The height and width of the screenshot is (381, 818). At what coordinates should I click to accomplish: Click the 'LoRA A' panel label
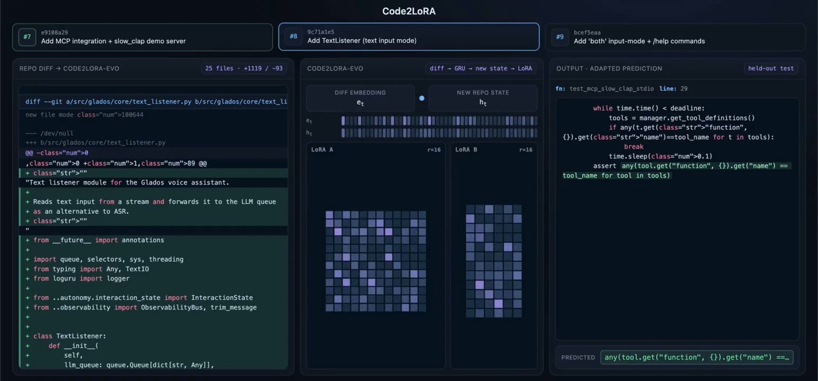pyautogui.click(x=322, y=150)
